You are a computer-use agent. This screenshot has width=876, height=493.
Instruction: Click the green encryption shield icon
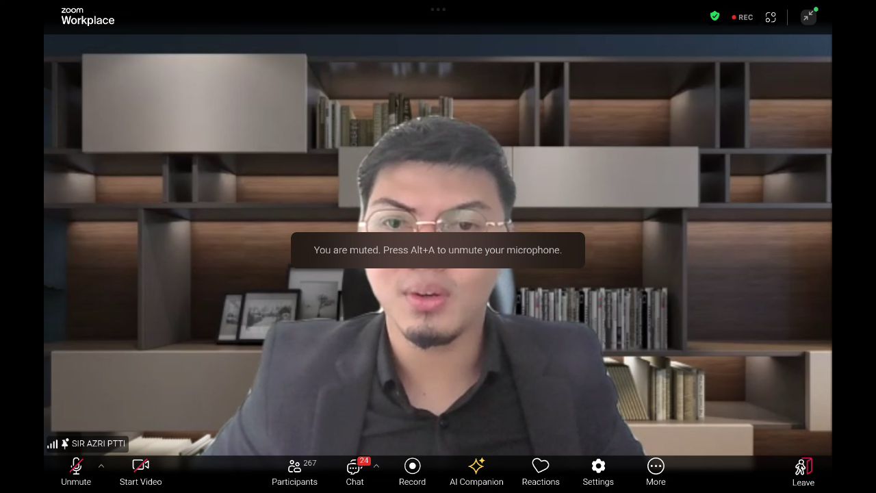tap(715, 16)
